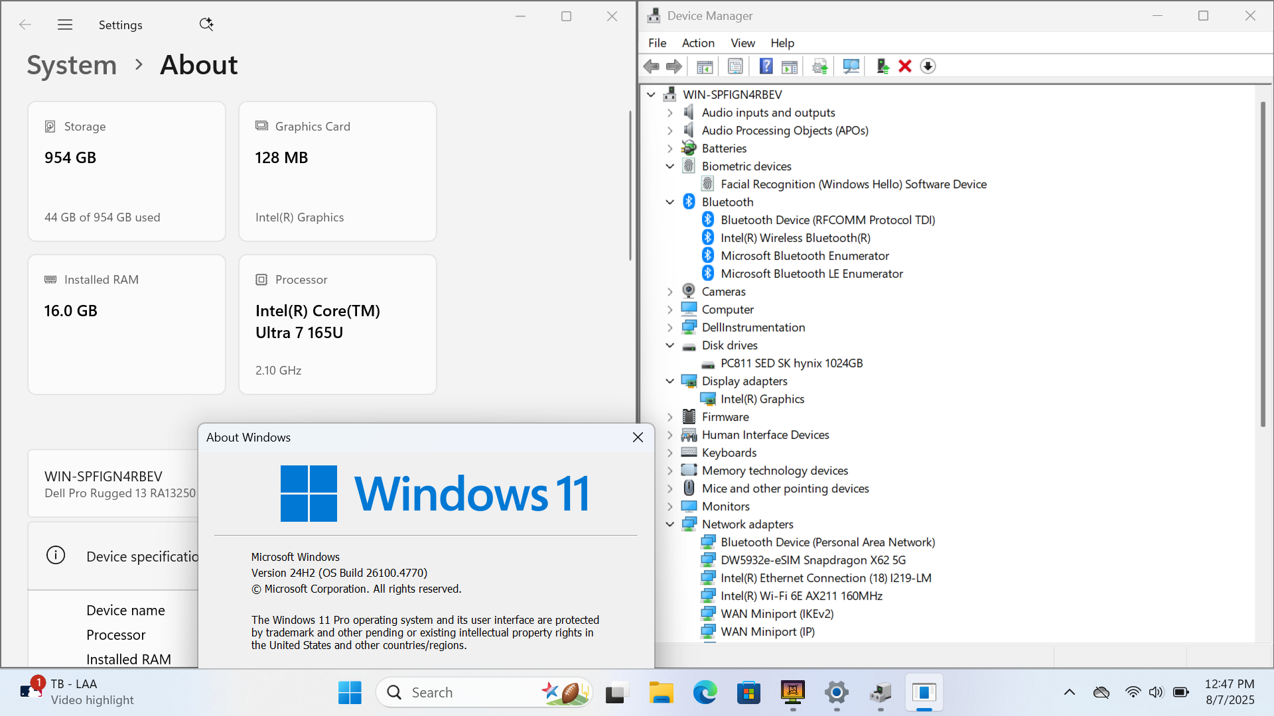The height and width of the screenshot is (716, 1274).
Task: Click the Storage 954 GB card
Action: point(127,171)
